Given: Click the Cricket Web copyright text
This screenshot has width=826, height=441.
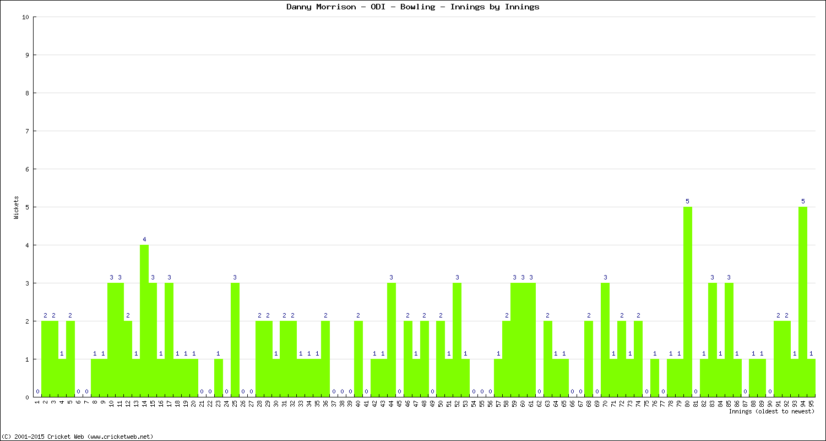Looking at the screenshot, I should (78, 436).
